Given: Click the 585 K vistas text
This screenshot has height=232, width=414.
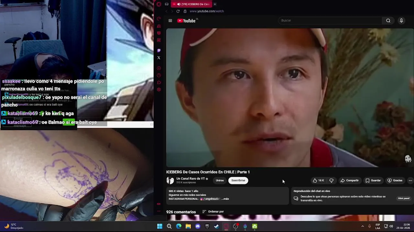Looking at the screenshot, I should pyautogui.click(x=176, y=191).
